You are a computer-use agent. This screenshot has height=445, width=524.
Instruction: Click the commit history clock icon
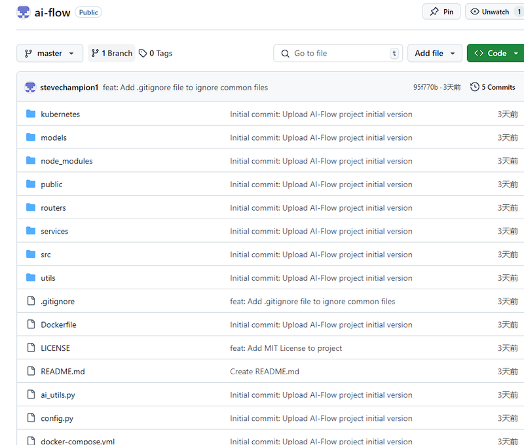(474, 87)
